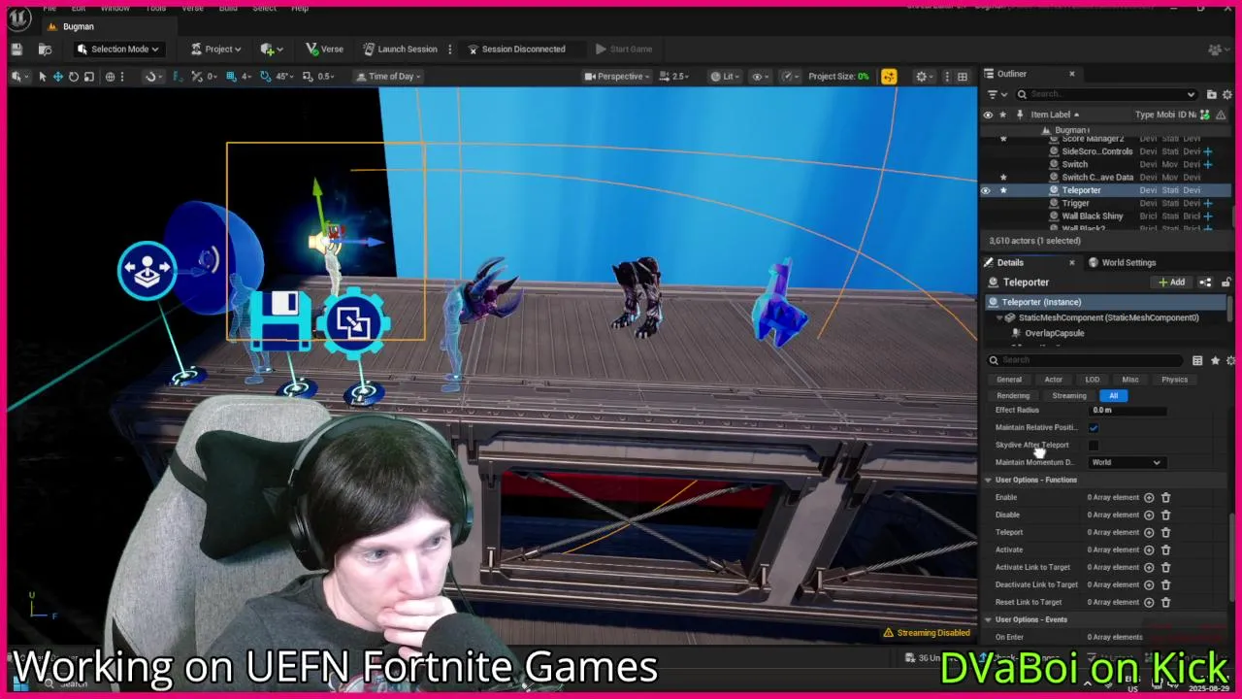Viewport: 1242px width, 699px height.
Task: Click the Details panel search field
Action: tap(1087, 360)
